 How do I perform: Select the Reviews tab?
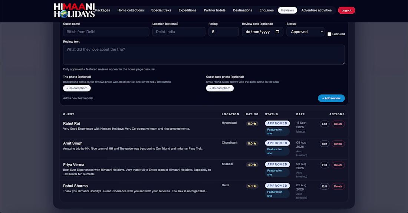point(287,10)
